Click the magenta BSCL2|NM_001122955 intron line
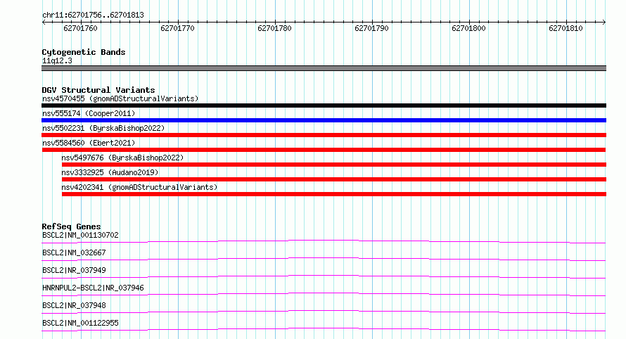This screenshot has width=626, height=339. pyautogui.click(x=324, y=329)
